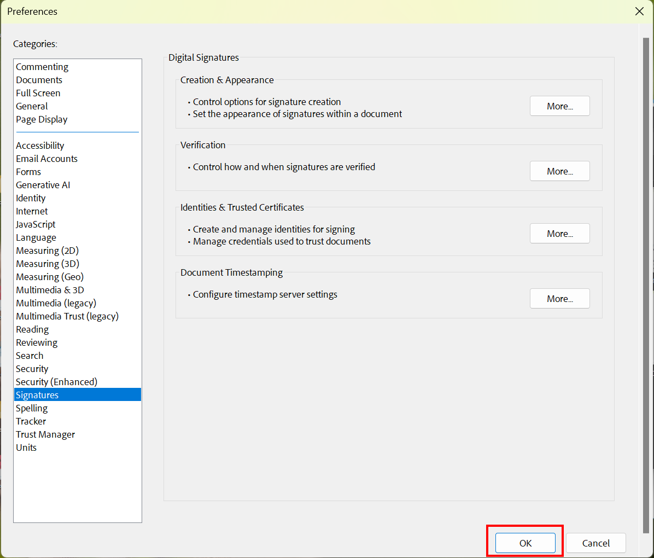Select the General category

[31, 106]
